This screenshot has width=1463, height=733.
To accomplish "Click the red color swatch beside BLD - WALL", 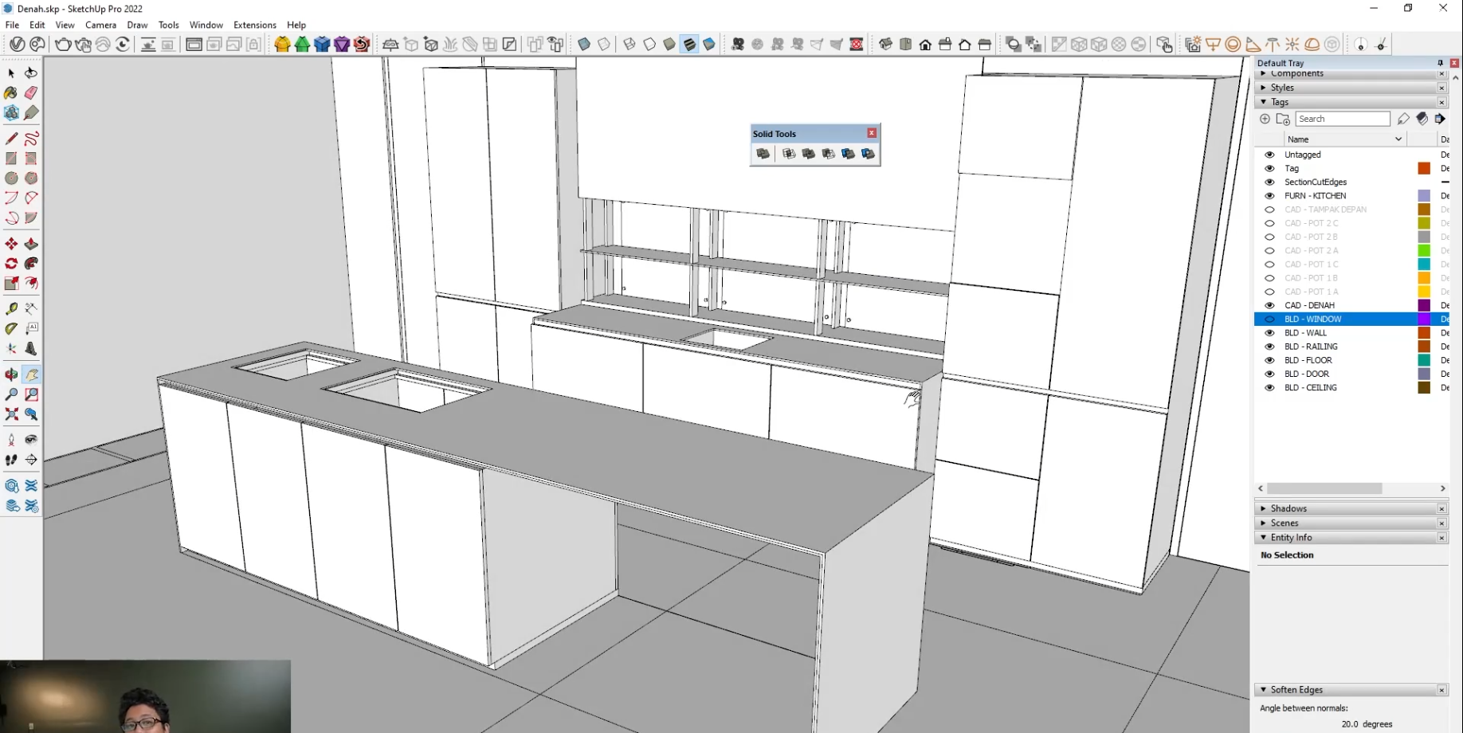I will click(1423, 332).
